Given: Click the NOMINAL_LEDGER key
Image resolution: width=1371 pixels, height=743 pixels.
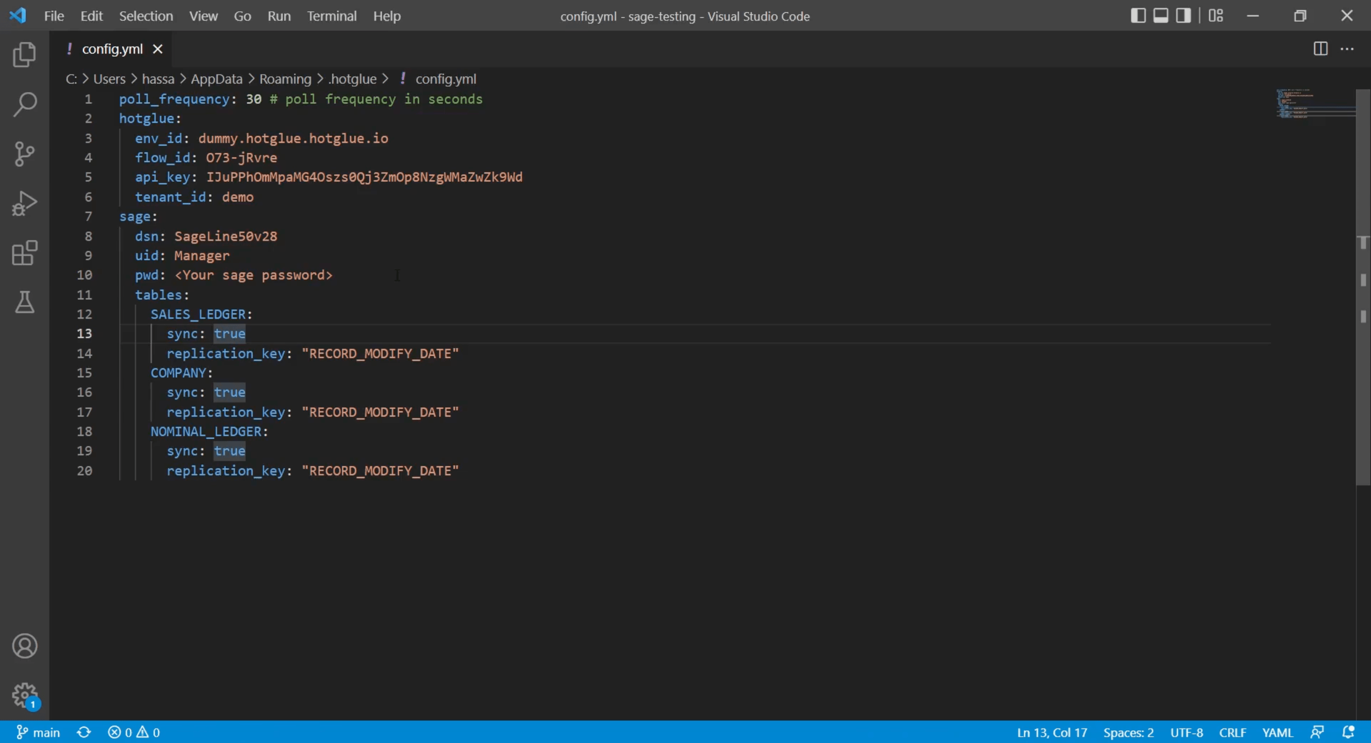Looking at the screenshot, I should (206, 431).
